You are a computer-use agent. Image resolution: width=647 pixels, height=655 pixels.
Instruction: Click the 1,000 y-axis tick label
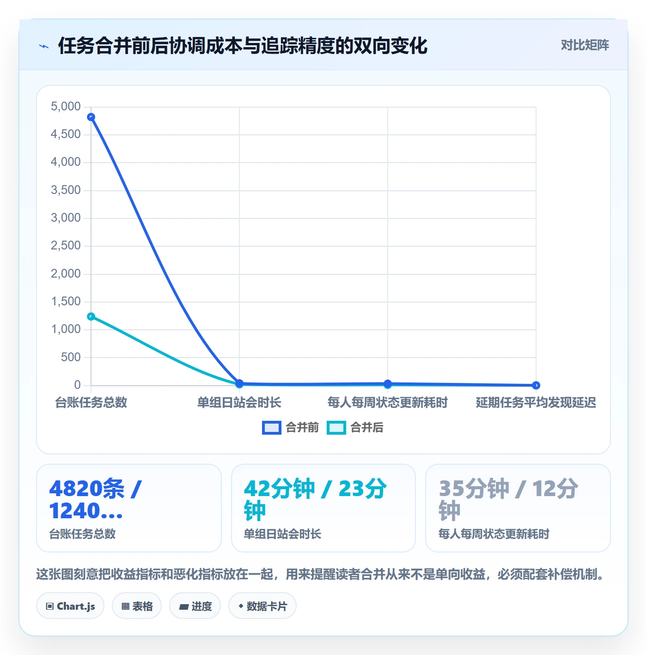66,329
